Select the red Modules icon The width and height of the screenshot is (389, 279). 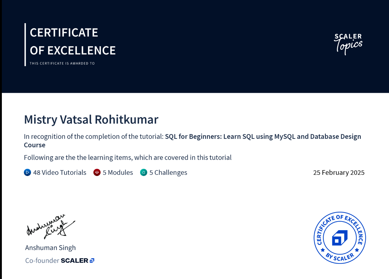pyautogui.click(x=97, y=173)
